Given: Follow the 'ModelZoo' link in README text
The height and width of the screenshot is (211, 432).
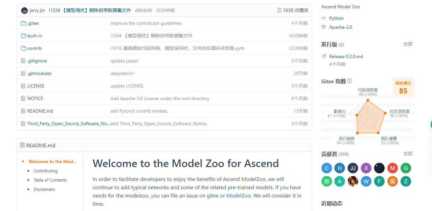Looking at the screenshot, I should coord(238,195).
